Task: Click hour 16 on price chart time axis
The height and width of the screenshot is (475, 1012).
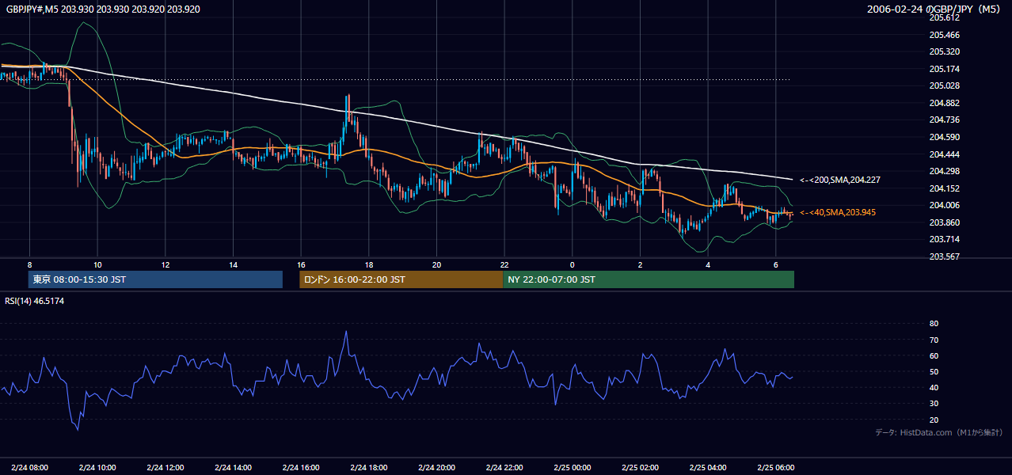Action: [301, 264]
